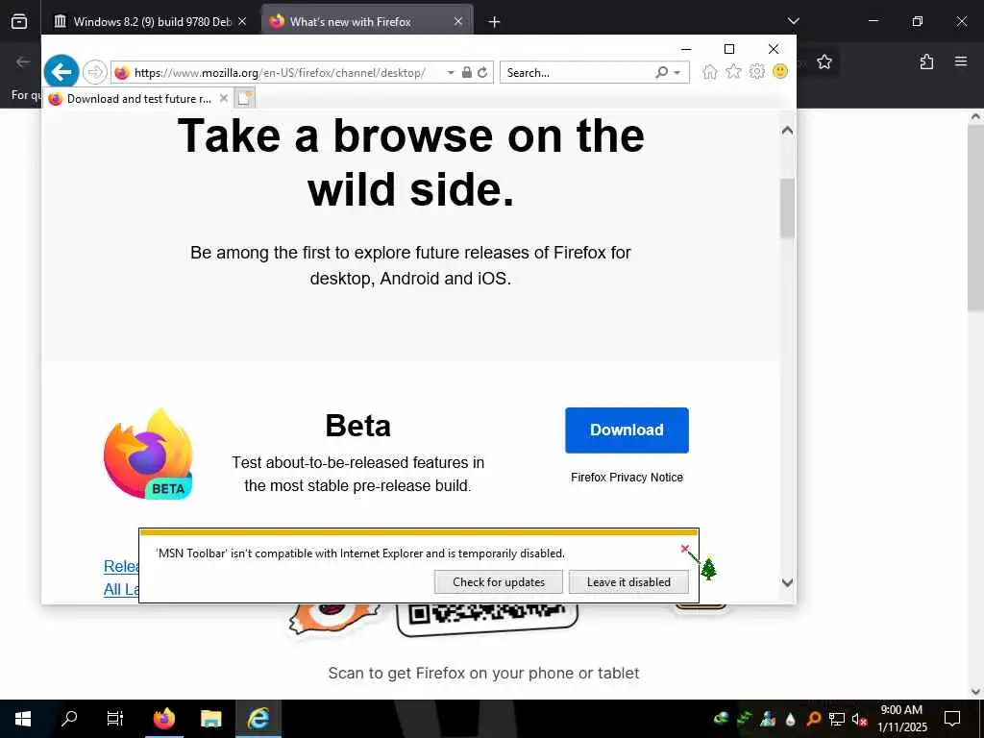Click the lock security icon in address bar
Image resolution: width=984 pixels, height=738 pixels.
coord(466,72)
